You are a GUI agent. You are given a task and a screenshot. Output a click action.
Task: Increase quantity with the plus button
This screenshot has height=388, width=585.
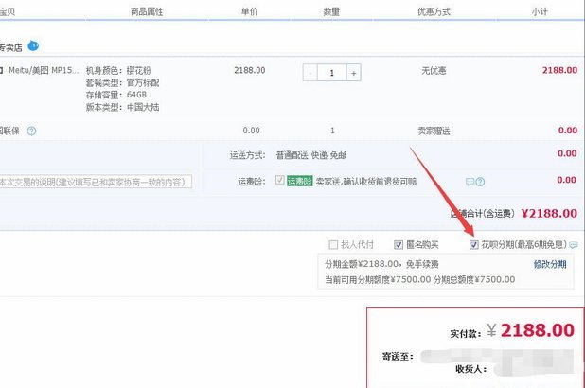[x=353, y=73]
